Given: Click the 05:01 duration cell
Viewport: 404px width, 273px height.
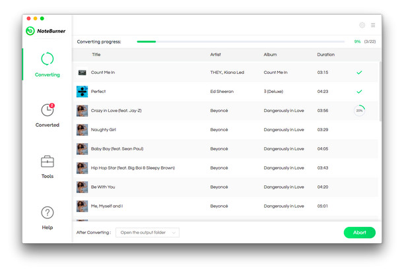Looking at the screenshot, I should pyautogui.click(x=322, y=206).
